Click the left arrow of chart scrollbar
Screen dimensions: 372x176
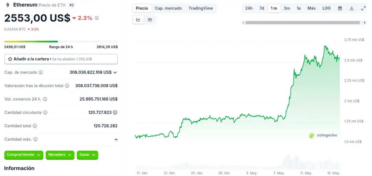click(x=243, y=23)
